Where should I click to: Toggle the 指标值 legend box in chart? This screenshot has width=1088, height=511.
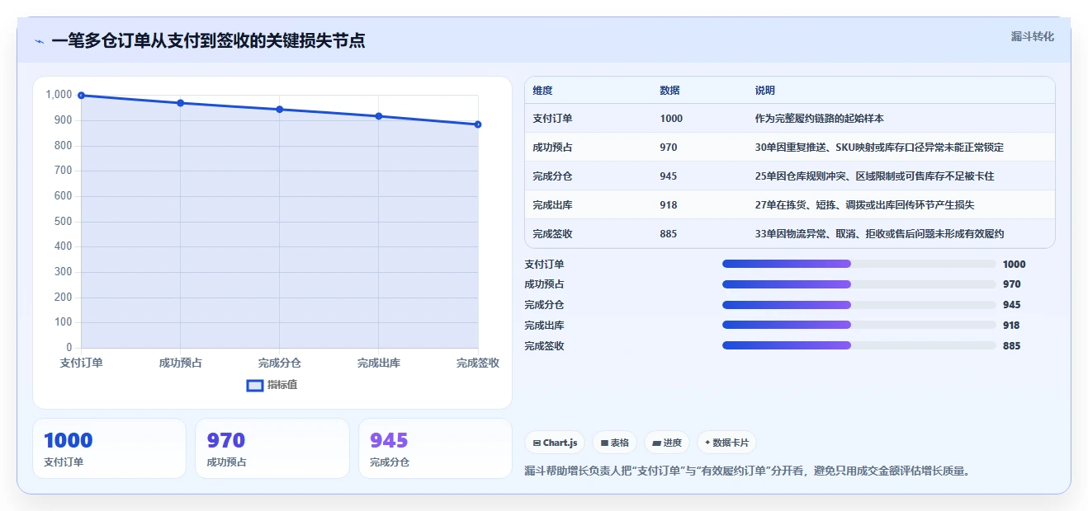[x=255, y=385]
